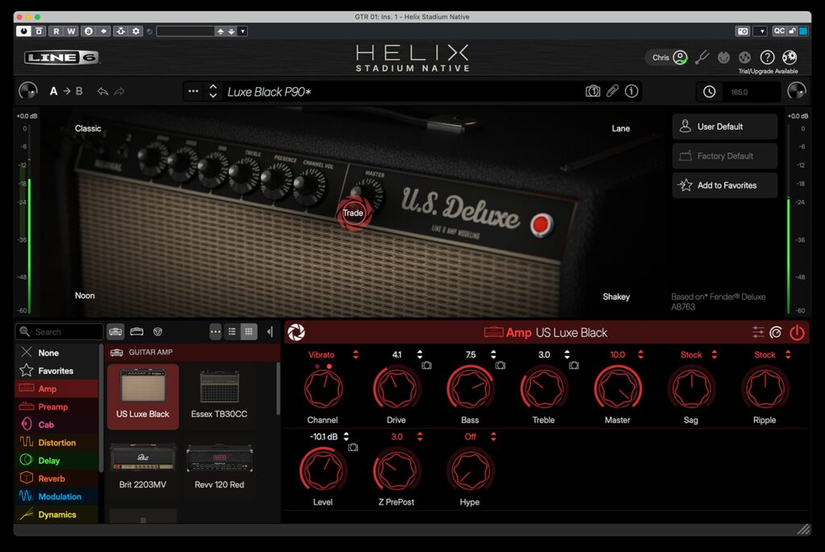Open Favorites category
This screenshot has height=552, width=825.
click(x=57, y=371)
